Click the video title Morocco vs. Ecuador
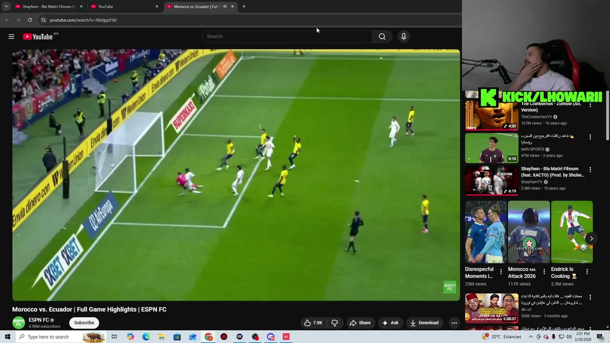Image resolution: width=610 pixels, height=343 pixels. coord(89,310)
